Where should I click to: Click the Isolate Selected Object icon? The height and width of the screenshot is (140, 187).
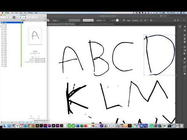pyautogui.click(x=141, y=20)
